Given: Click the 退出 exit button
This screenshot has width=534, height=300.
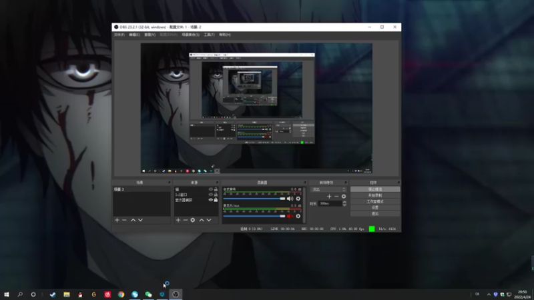Looking at the screenshot, I should coord(375,213).
